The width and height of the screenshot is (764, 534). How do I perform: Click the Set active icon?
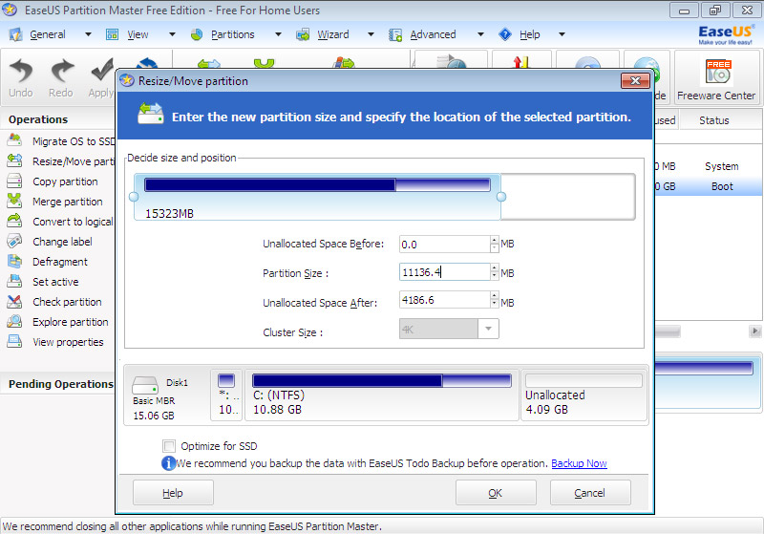14,282
